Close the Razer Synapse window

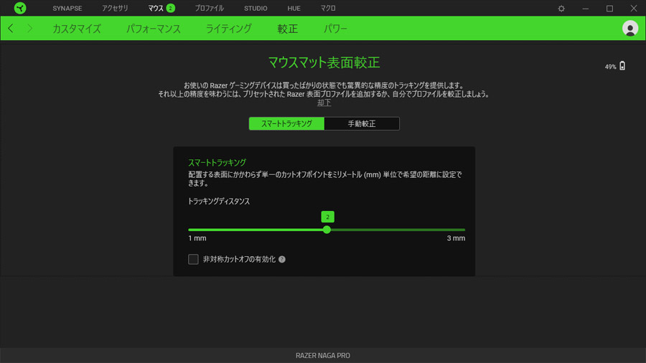pyautogui.click(x=634, y=8)
